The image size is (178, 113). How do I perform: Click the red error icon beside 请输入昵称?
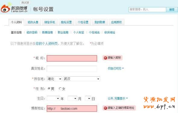pos(106,58)
